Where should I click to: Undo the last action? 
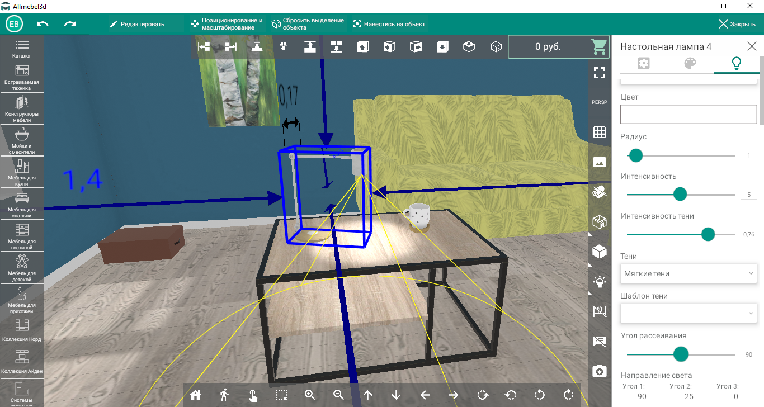(x=43, y=24)
